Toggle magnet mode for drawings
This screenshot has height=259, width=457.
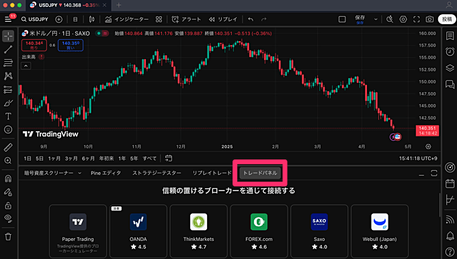[x=8, y=178]
